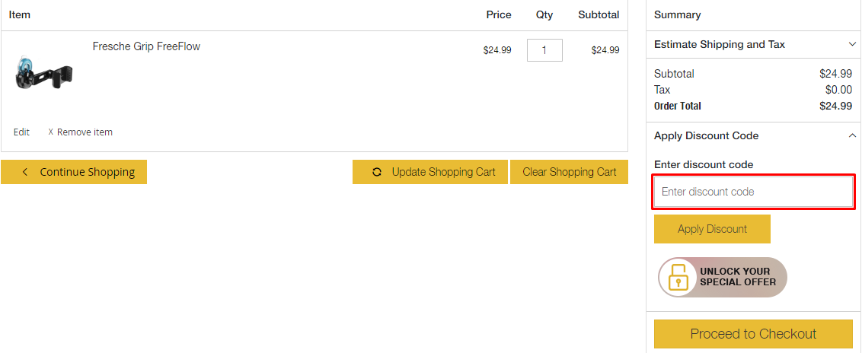Image resolution: width=862 pixels, height=353 pixels.
Task: Click the Price column header
Action: click(499, 14)
